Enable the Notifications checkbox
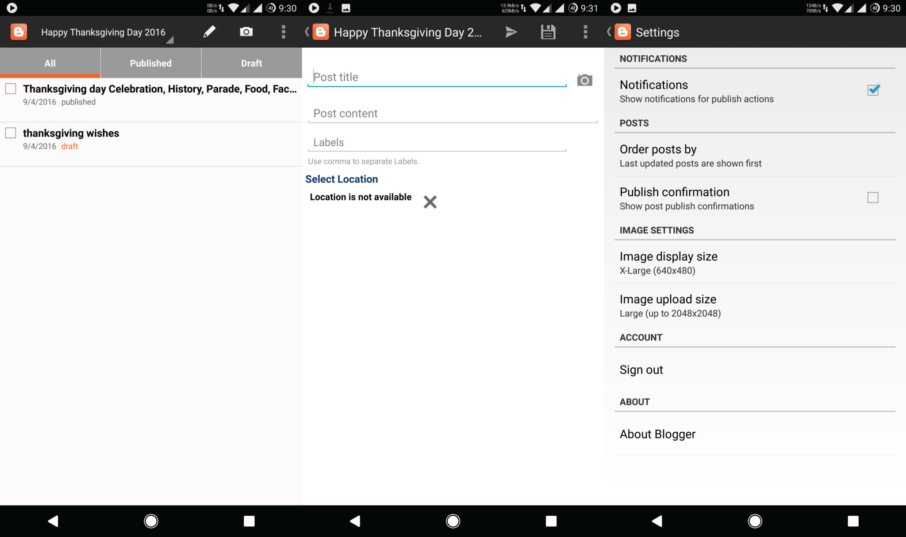Screen dimensions: 906x537 (873, 90)
